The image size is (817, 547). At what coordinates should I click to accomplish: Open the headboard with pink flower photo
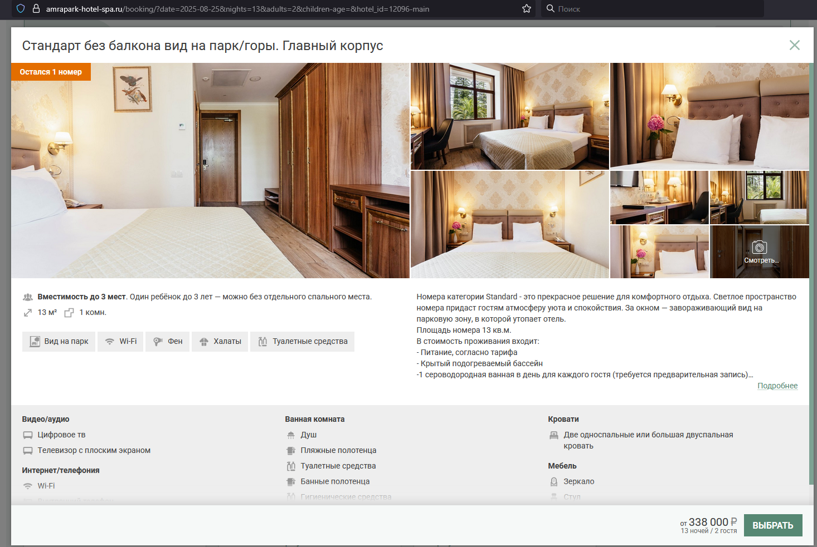709,116
